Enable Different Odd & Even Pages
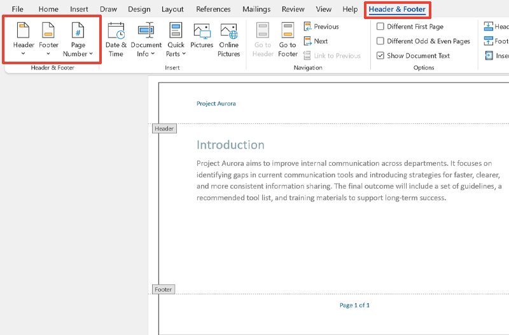Screen dimensions: 509x335 pyautogui.click(x=380, y=41)
